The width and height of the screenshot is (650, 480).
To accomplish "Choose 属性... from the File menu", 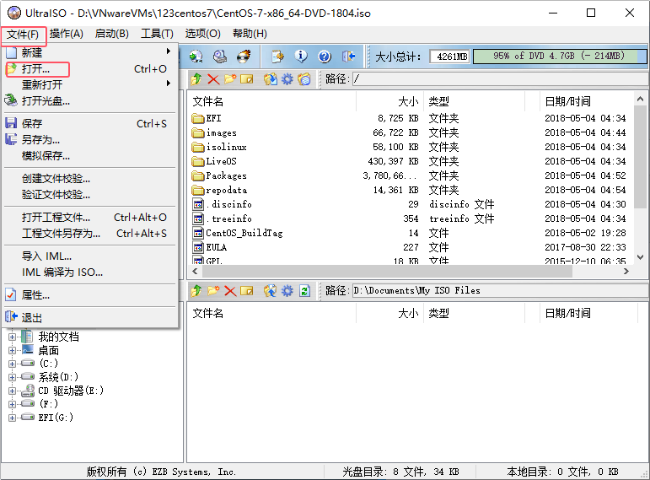I will coord(90,295).
